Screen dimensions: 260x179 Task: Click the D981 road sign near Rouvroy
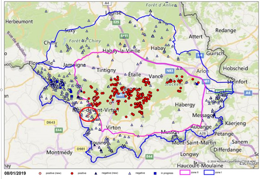(80, 148)
